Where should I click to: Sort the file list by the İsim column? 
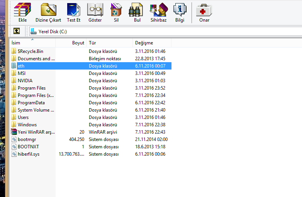tap(32, 43)
